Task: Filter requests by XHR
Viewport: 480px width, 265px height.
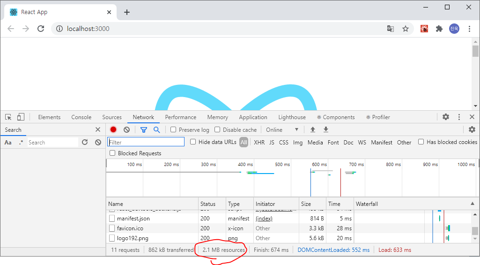Action: click(x=259, y=142)
